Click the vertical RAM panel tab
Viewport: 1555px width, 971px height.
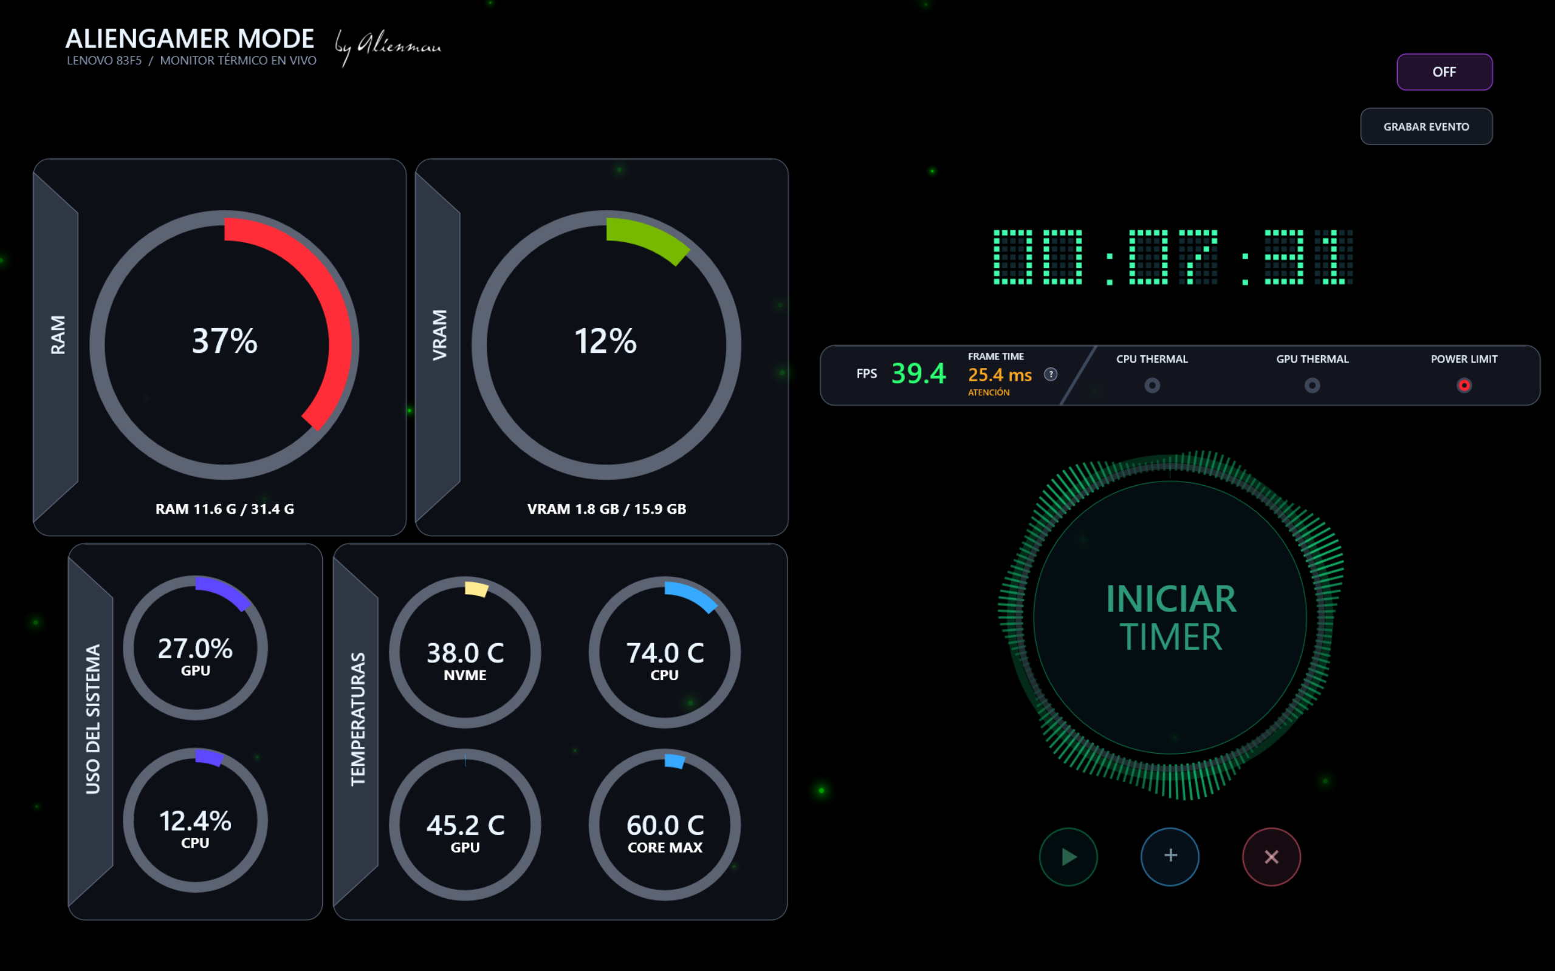coord(57,347)
